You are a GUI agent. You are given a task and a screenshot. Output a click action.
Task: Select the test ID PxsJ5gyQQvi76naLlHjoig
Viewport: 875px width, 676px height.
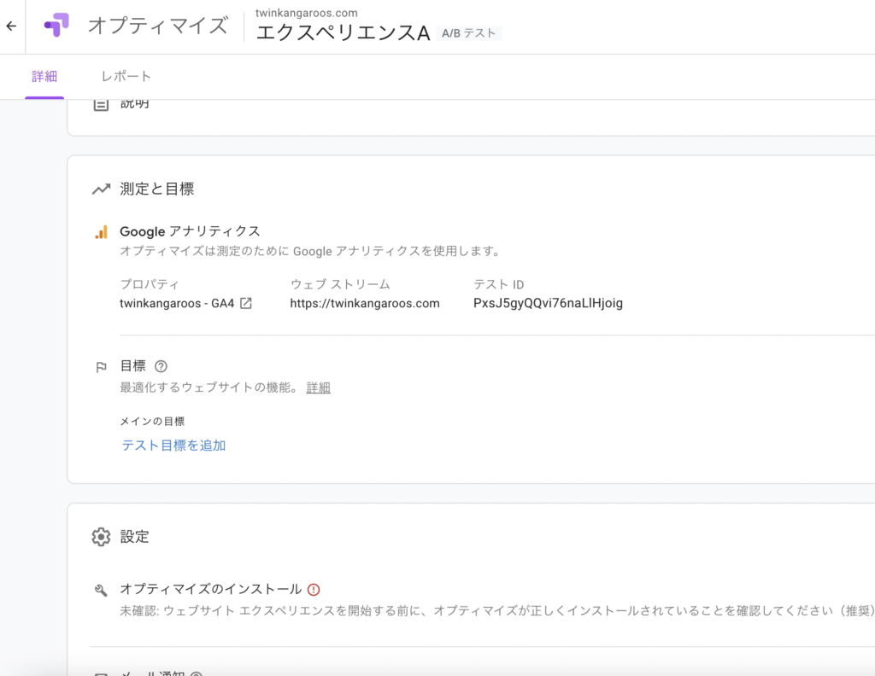click(x=548, y=303)
